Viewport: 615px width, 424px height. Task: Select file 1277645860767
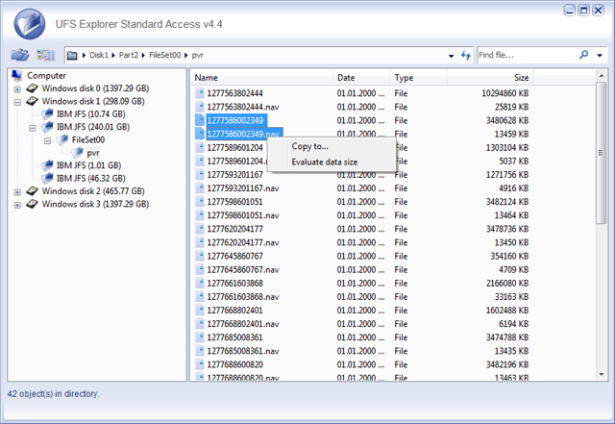click(x=234, y=256)
